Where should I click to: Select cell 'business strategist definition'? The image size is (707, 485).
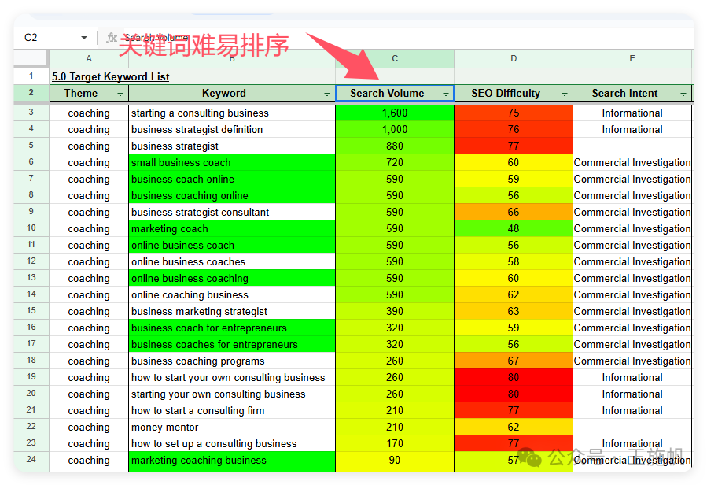[232, 130]
